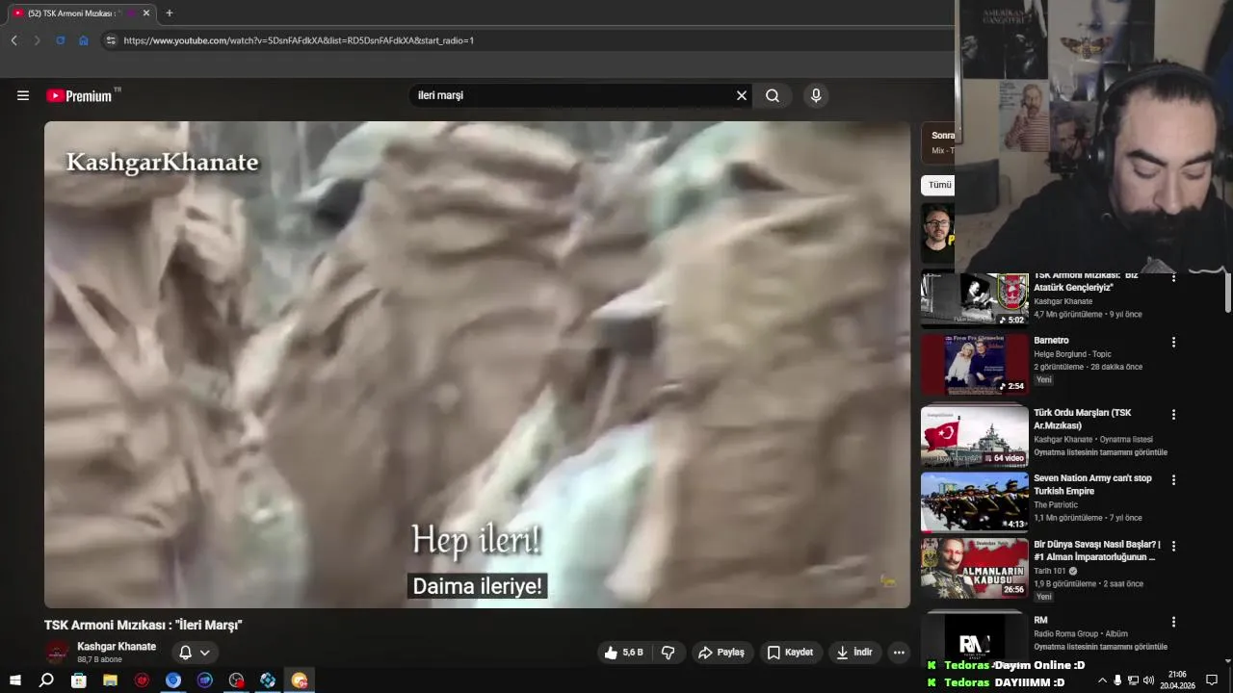The image size is (1233, 693).
Task: Open File Explorer from taskbar
Action: coord(110,680)
